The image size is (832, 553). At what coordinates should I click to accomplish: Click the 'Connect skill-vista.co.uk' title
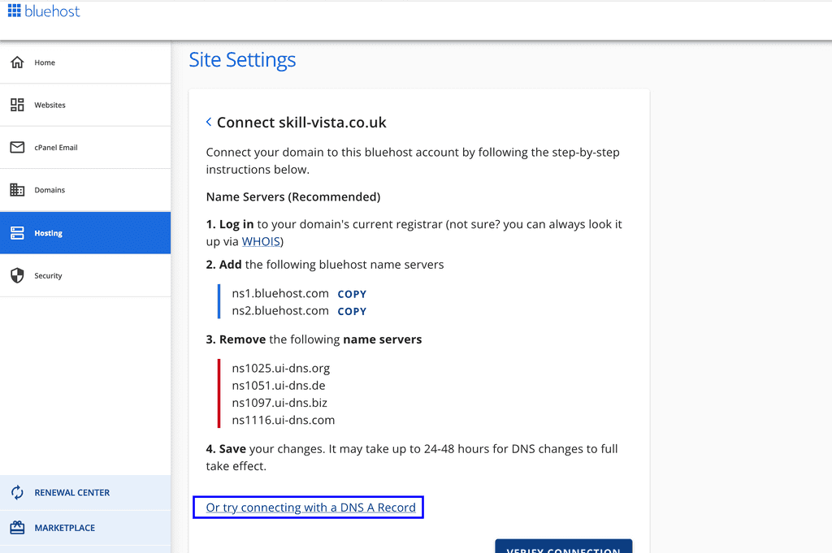(x=301, y=123)
